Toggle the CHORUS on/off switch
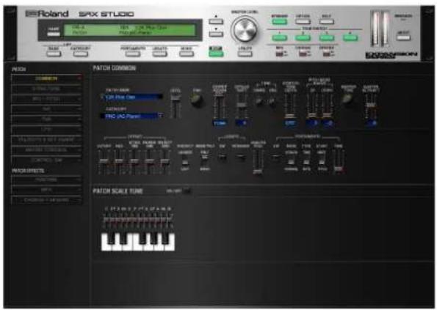The image size is (437, 310). point(303,53)
